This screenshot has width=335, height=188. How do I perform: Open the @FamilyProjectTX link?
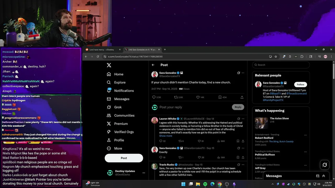click(273, 100)
